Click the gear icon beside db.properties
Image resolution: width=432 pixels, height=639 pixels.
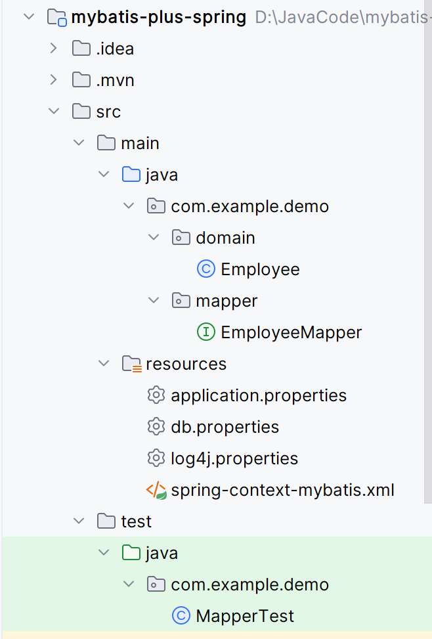click(156, 426)
